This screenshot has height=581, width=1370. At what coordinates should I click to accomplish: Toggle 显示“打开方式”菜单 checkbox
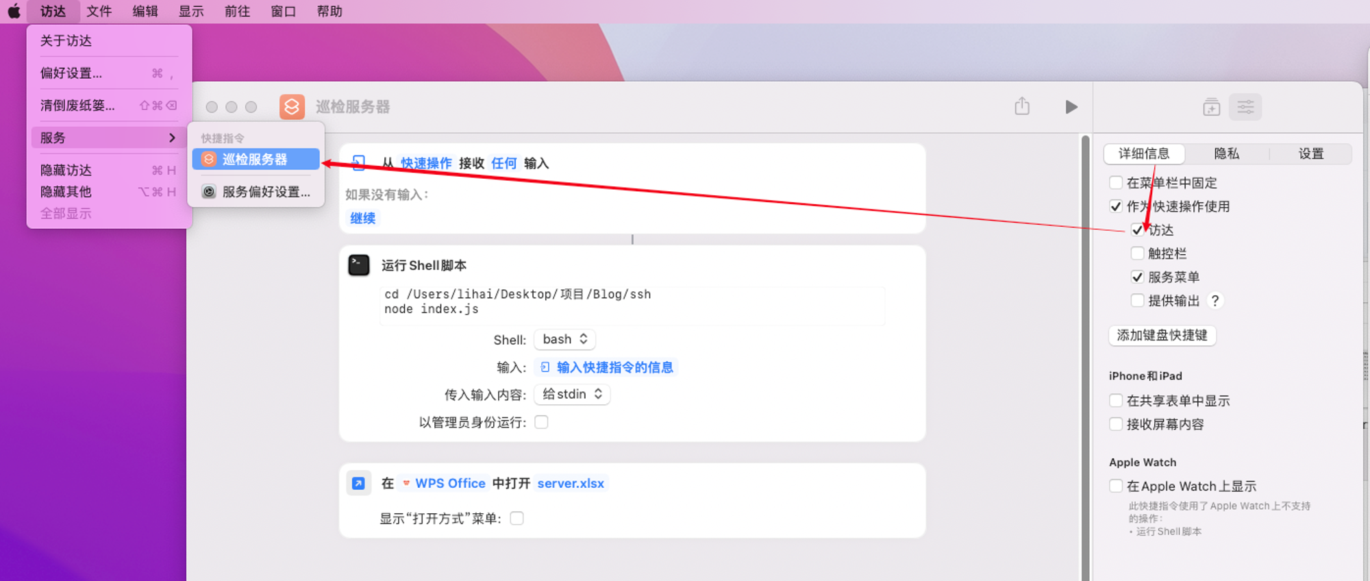(517, 519)
